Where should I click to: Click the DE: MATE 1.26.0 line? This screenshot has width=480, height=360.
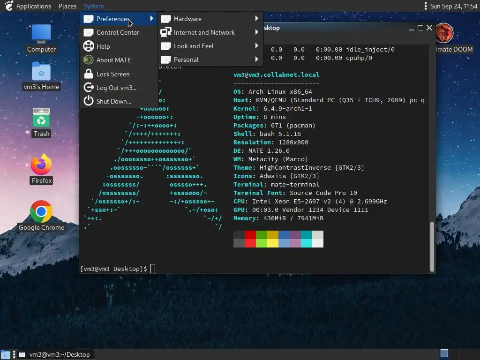262,150
